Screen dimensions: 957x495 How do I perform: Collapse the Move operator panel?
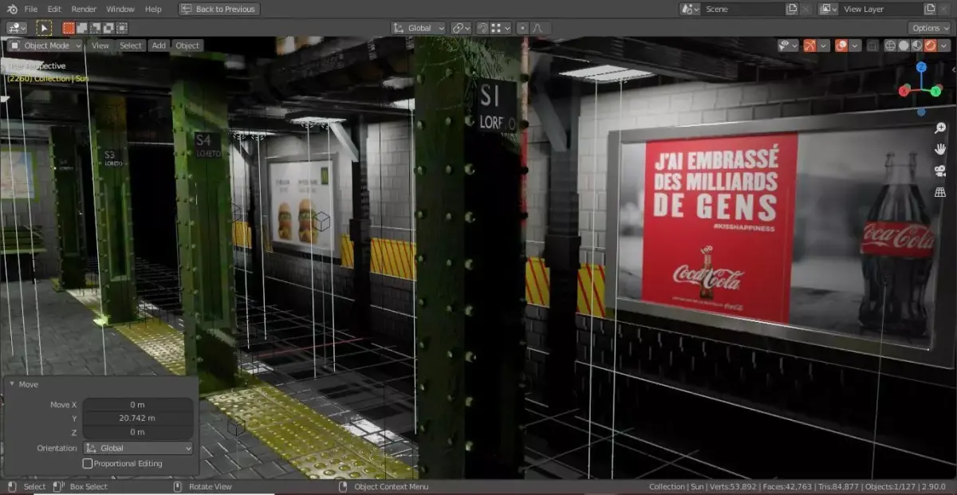tap(12, 384)
